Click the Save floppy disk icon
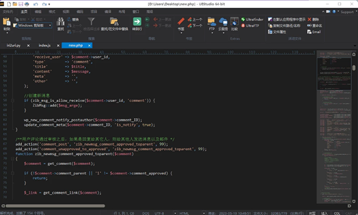 click(x=21, y=4)
